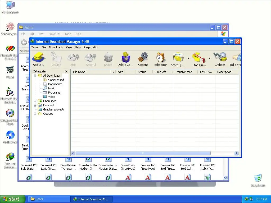Open the View menu in IDM
Screen dimensions: 271x203
69,47
